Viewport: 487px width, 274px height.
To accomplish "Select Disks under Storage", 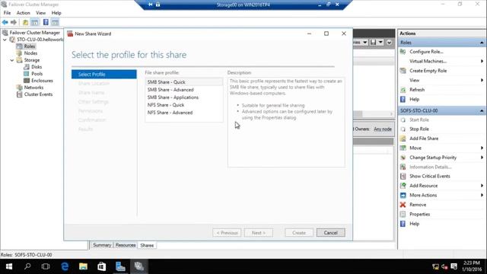I will (x=37, y=67).
